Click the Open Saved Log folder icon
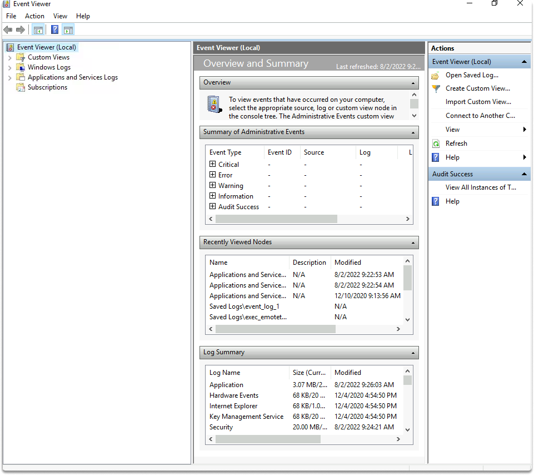This screenshot has height=475, width=534. click(435, 75)
